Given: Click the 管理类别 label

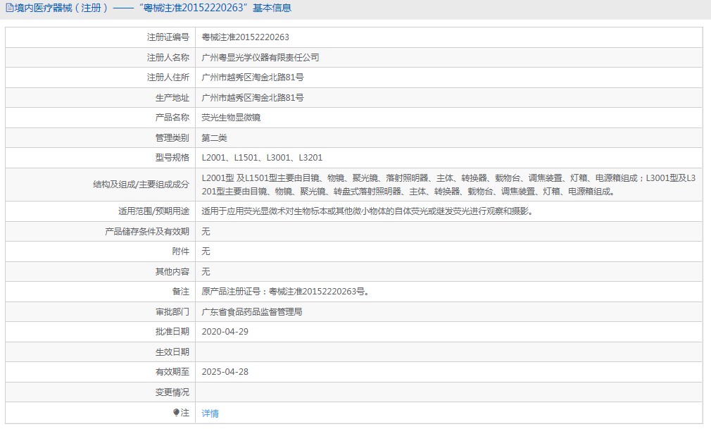Looking at the screenshot, I should [x=172, y=137].
